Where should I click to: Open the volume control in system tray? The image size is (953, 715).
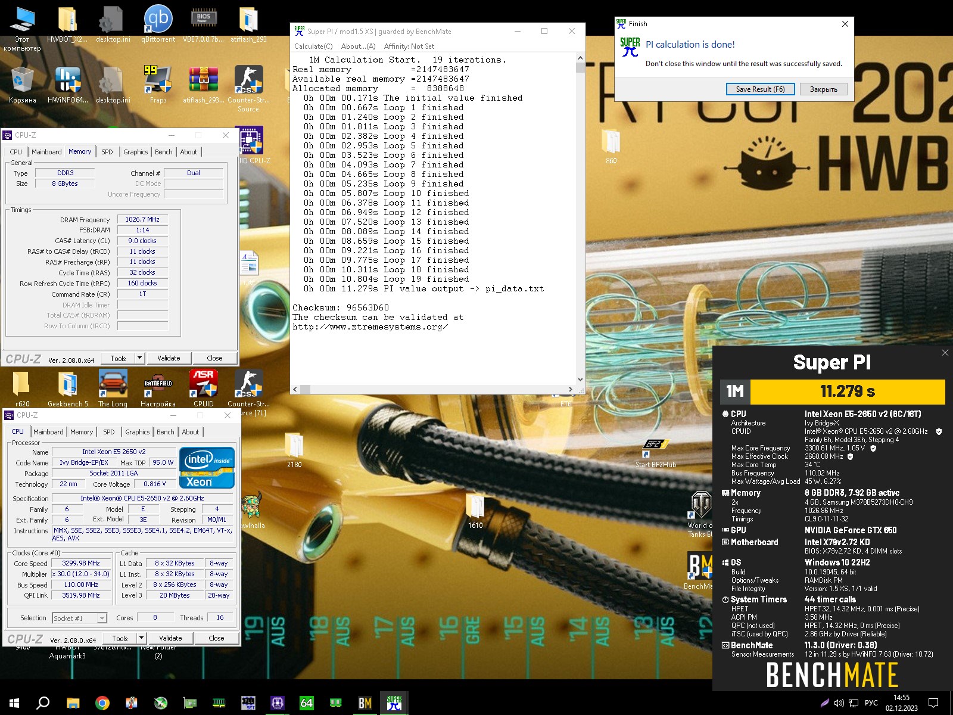click(839, 703)
